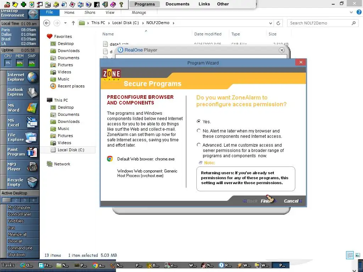Click the running man icon in top toolbar
The height and width of the screenshot is (272, 363).
coord(97,4)
